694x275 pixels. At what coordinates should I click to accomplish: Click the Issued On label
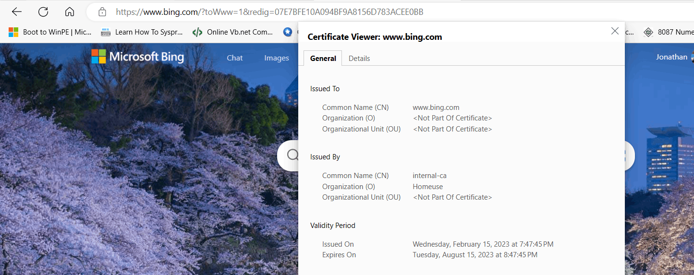click(338, 244)
